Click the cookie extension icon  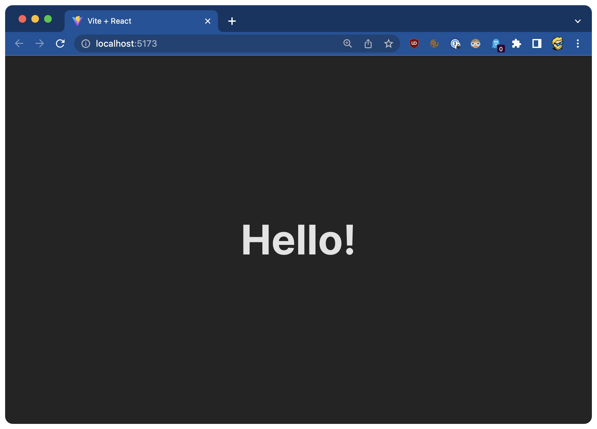pos(434,43)
